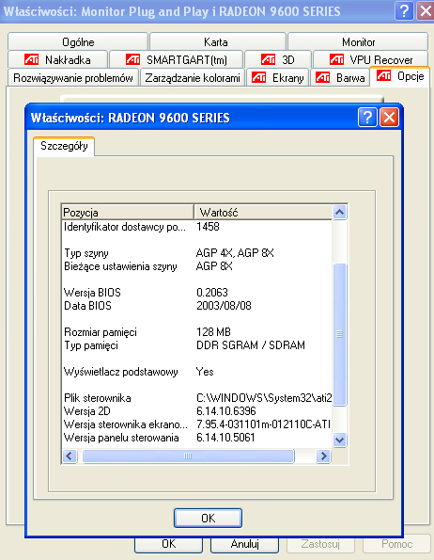Select the Opcje tab

tap(400, 76)
